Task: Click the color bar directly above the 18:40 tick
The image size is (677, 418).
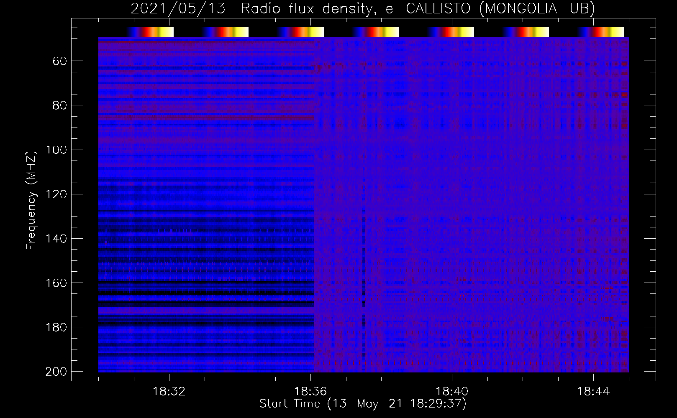Action: click(451, 32)
